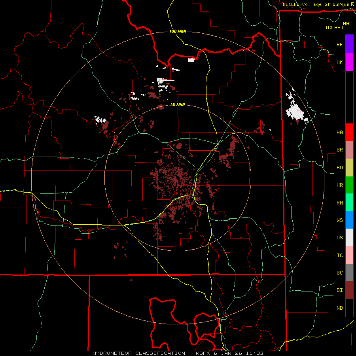The height and width of the screenshot is (356, 356).
Task: Click the BI brown legend swatch
Action: tap(349, 290)
